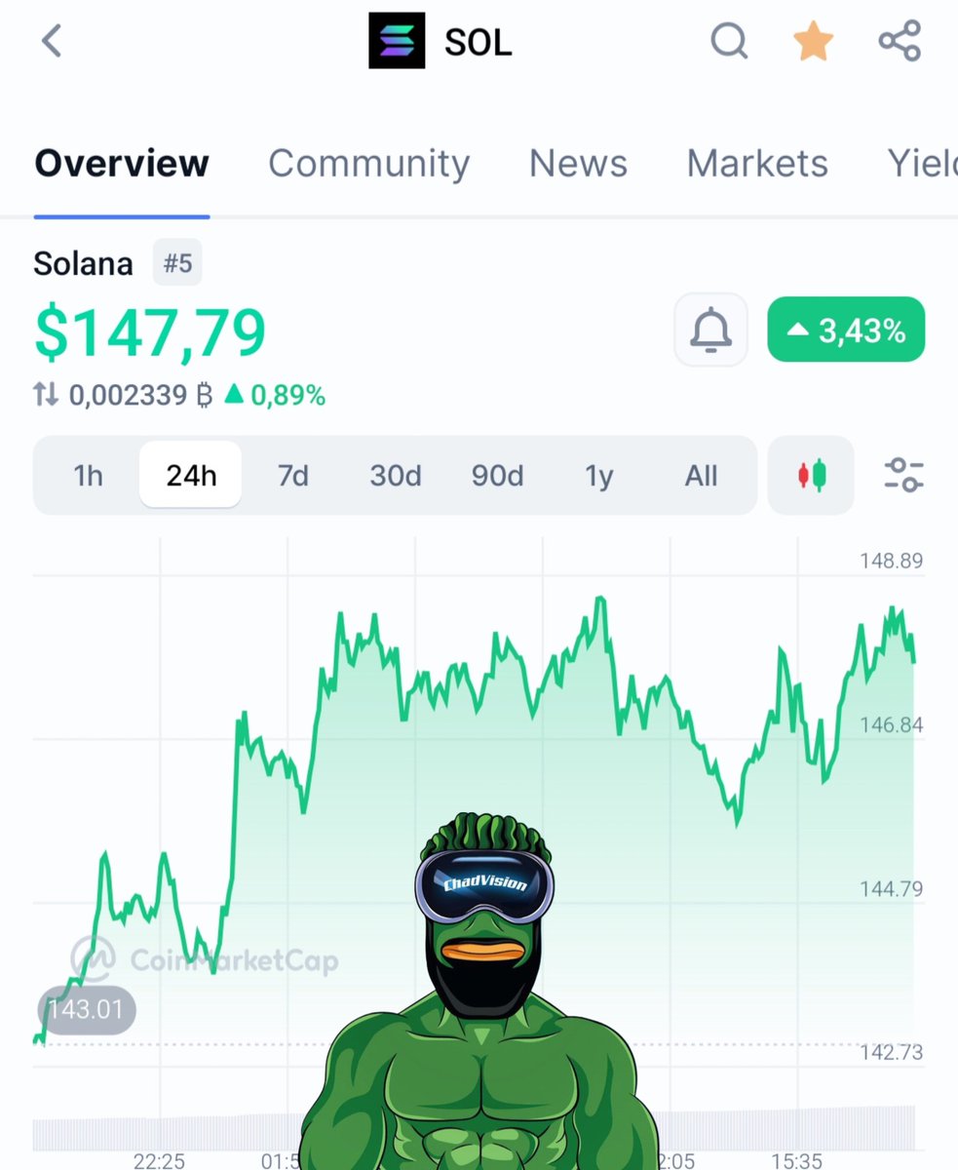
Task: Switch to the Community tab
Action: (x=368, y=163)
